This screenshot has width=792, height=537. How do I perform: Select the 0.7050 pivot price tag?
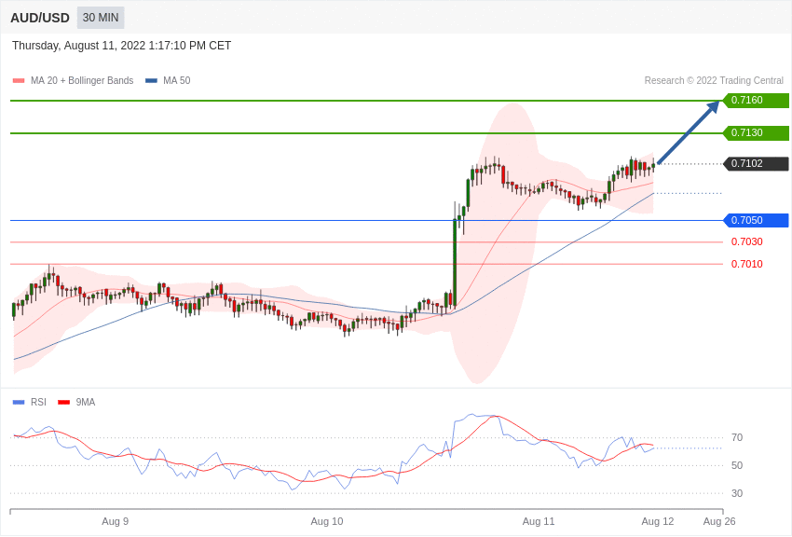757,220
